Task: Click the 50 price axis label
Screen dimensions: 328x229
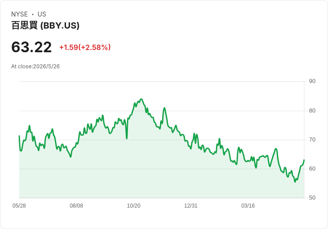Action: pos(312,198)
